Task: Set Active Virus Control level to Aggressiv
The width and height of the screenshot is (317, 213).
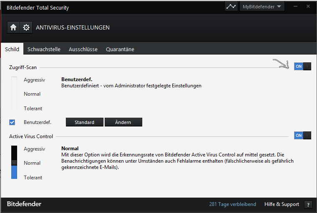Action: pos(34,149)
